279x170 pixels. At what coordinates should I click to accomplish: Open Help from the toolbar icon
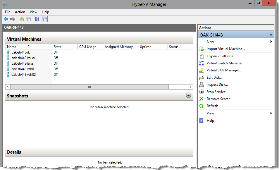pyautogui.click(x=37, y=19)
